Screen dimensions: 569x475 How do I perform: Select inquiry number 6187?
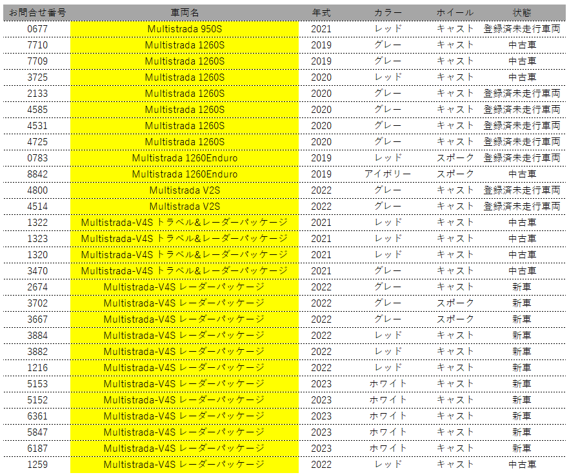pyautogui.click(x=37, y=448)
